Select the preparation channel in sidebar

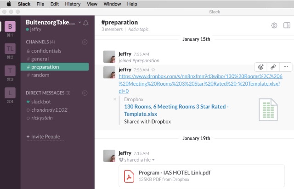click(x=55, y=67)
